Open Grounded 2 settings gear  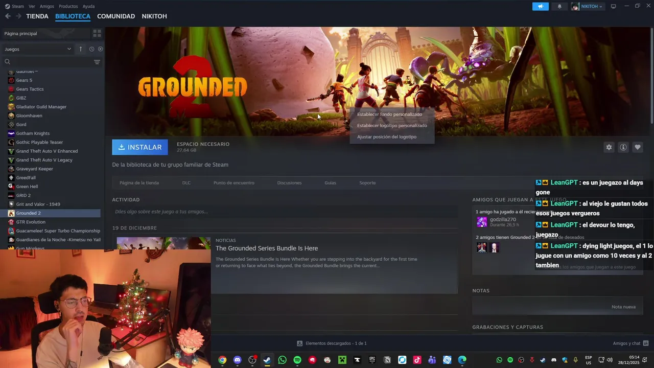pos(609,147)
